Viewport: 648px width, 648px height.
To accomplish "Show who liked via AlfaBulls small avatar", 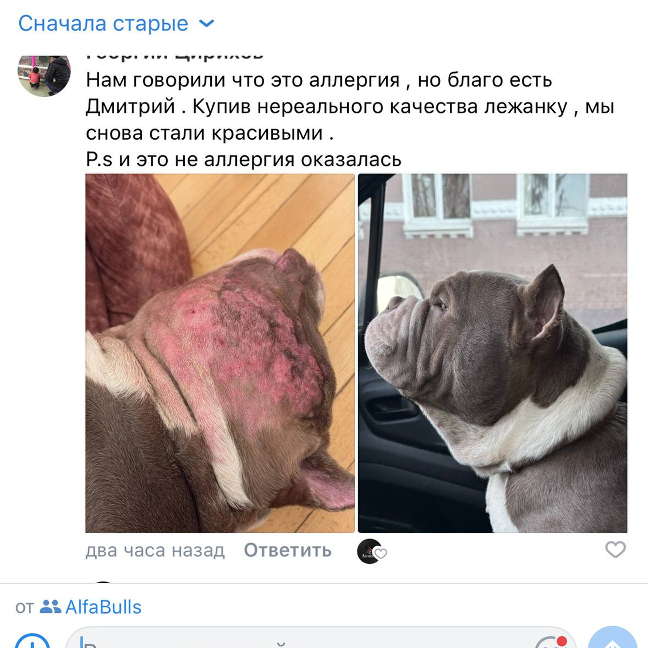I will 369,551.
